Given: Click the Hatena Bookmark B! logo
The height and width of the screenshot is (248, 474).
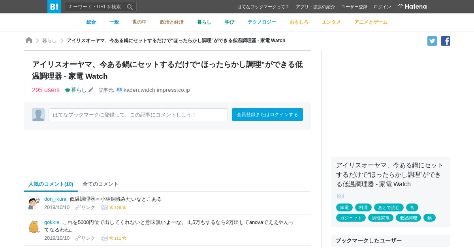Looking at the screenshot, I should 54,7.
